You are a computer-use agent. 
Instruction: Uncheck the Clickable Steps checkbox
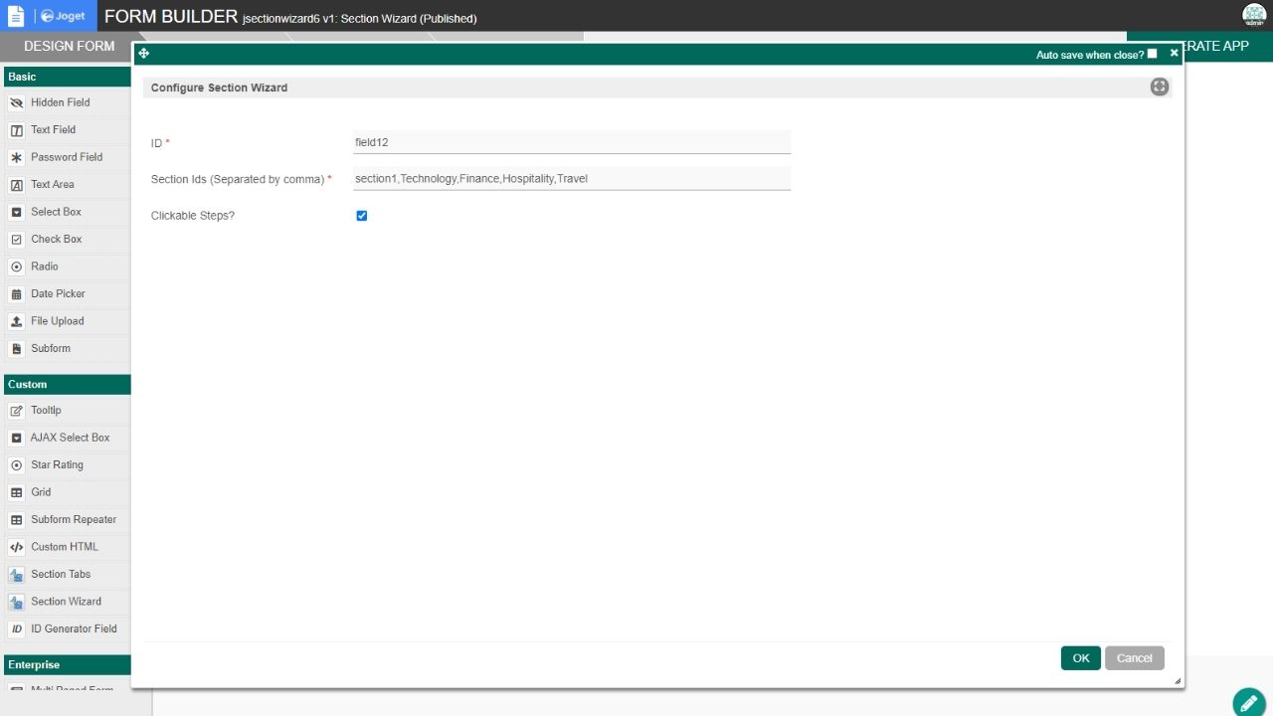(362, 216)
